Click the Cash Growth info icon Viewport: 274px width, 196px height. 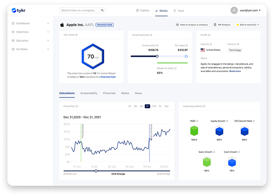[x=239, y=152]
